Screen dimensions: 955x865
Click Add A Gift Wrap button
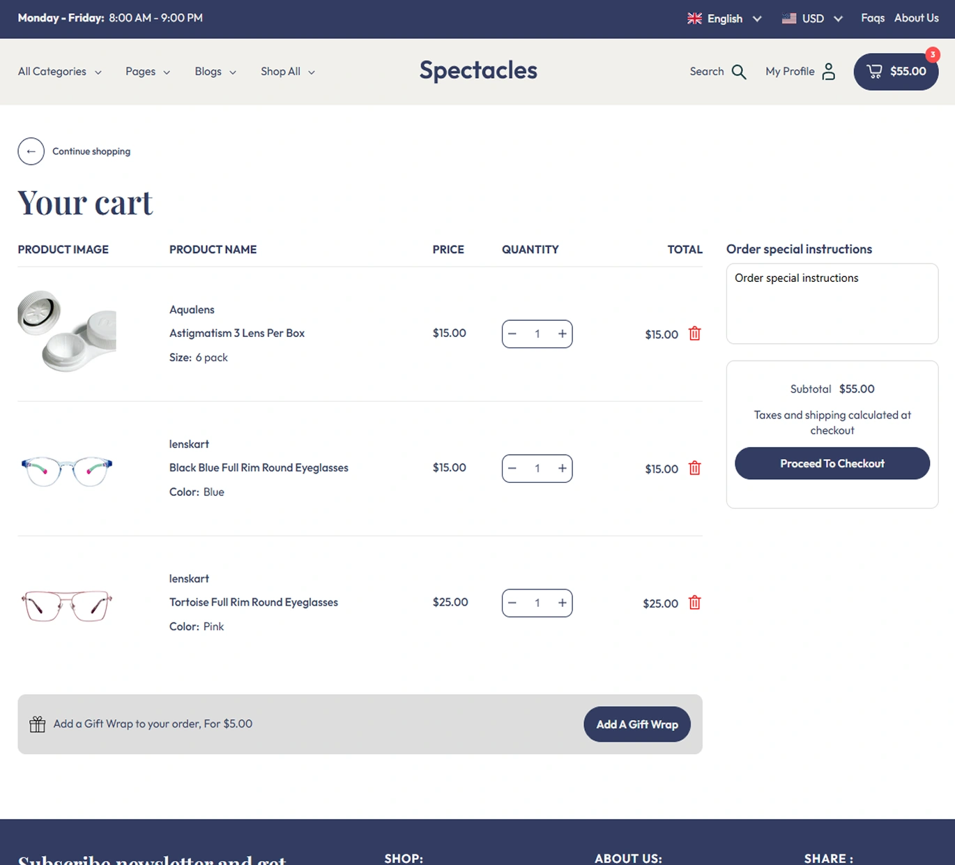[637, 724]
